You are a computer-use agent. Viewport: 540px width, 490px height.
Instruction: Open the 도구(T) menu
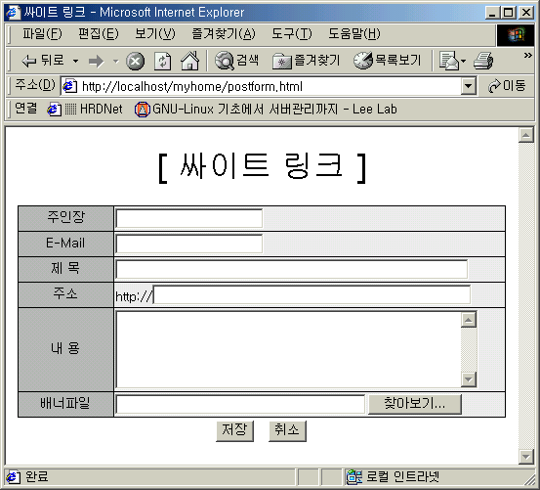292,33
